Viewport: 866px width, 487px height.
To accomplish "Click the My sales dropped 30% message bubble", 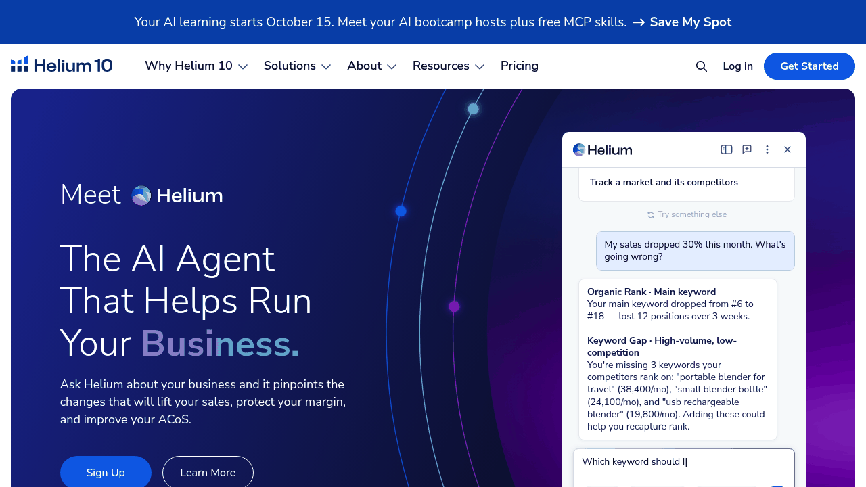I will click(x=696, y=251).
